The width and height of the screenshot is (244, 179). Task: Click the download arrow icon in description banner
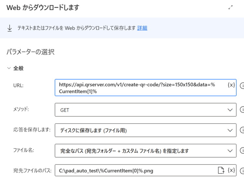tap(10, 28)
